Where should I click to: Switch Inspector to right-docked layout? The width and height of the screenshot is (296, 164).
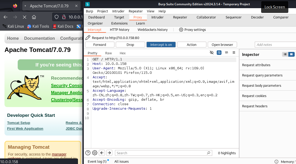pos(292,54)
